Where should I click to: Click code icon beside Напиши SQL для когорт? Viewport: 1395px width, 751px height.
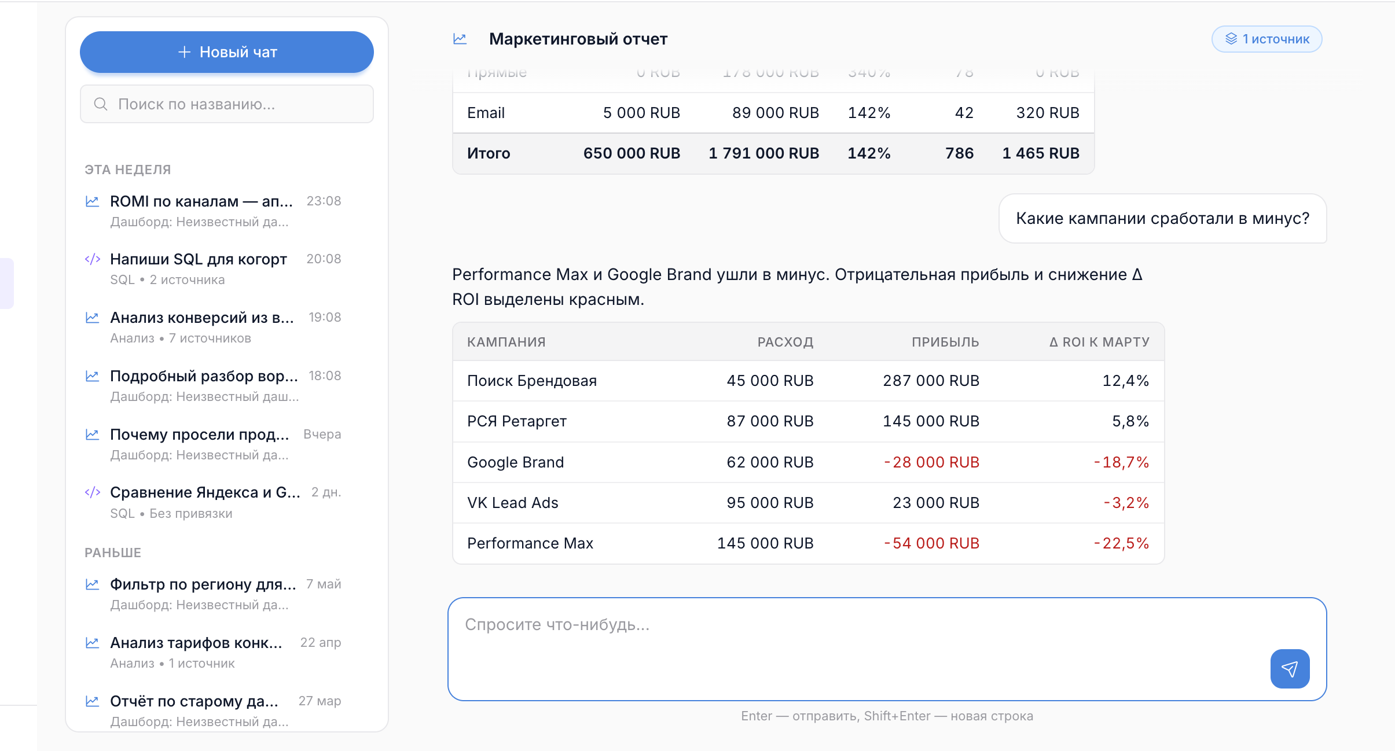(x=93, y=259)
